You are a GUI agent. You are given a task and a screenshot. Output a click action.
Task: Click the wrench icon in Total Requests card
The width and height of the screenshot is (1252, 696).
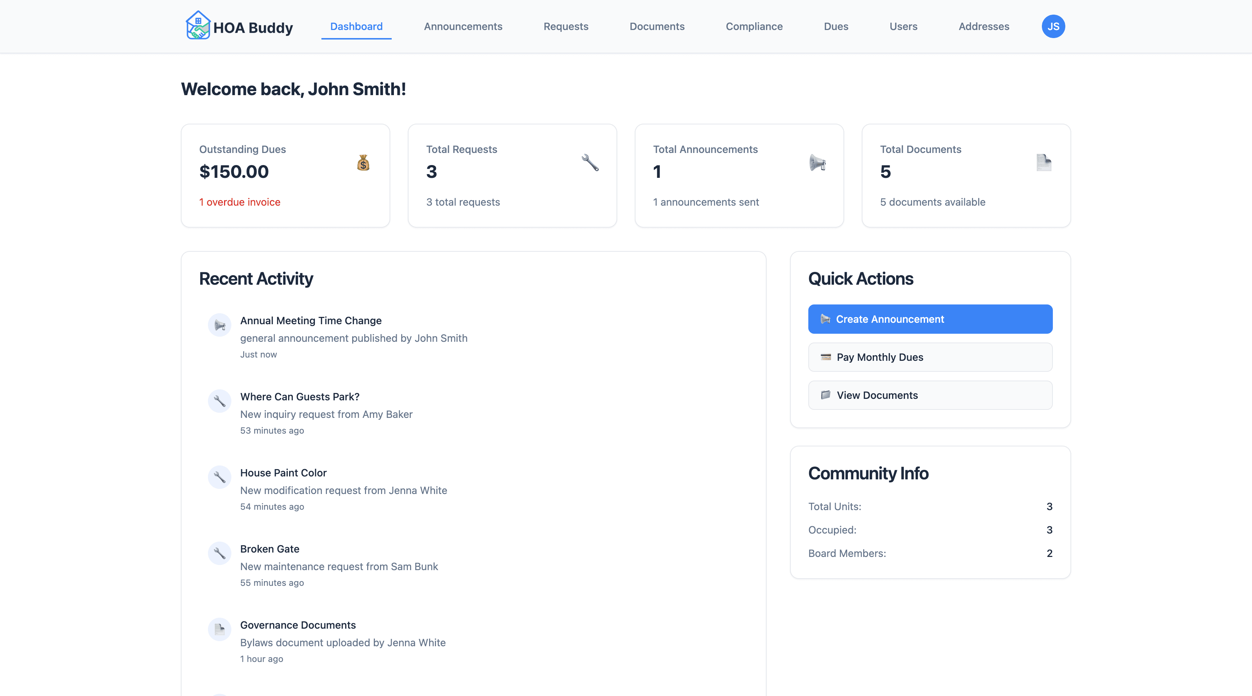(590, 163)
